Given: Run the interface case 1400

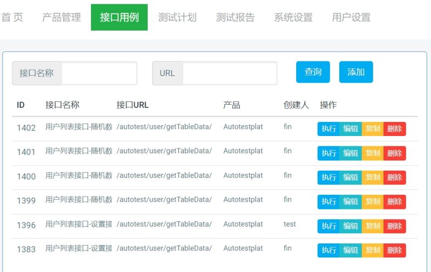Looking at the screenshot, I should tap(329, 178).
